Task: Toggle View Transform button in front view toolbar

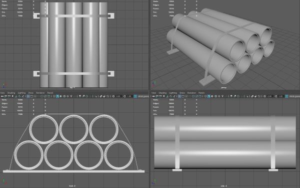Action: pos(135,96)
